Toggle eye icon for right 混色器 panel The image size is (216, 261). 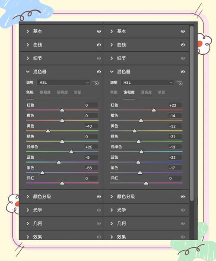coord(183,72)
